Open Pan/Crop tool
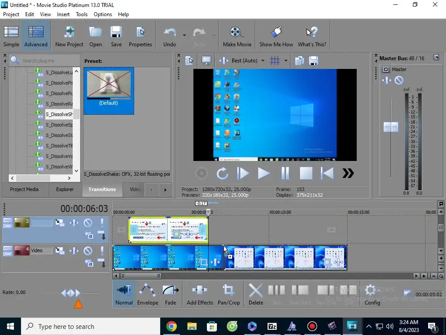446x335 pixels. point(229,294)
